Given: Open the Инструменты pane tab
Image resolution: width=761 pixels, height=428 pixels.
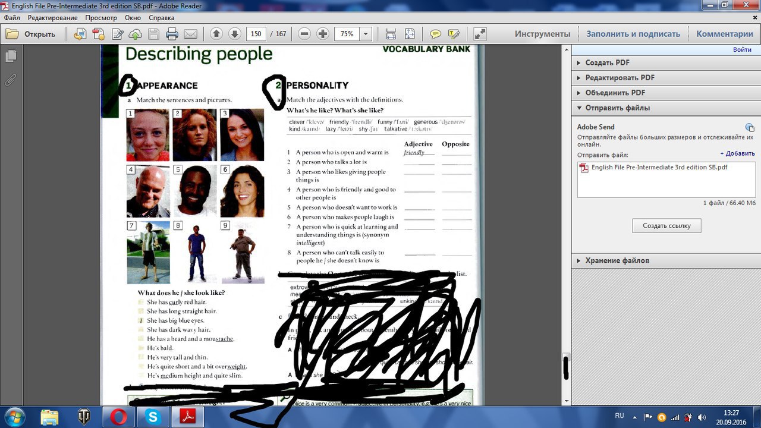Looking at the screenshot, I should tap(542, 34).
